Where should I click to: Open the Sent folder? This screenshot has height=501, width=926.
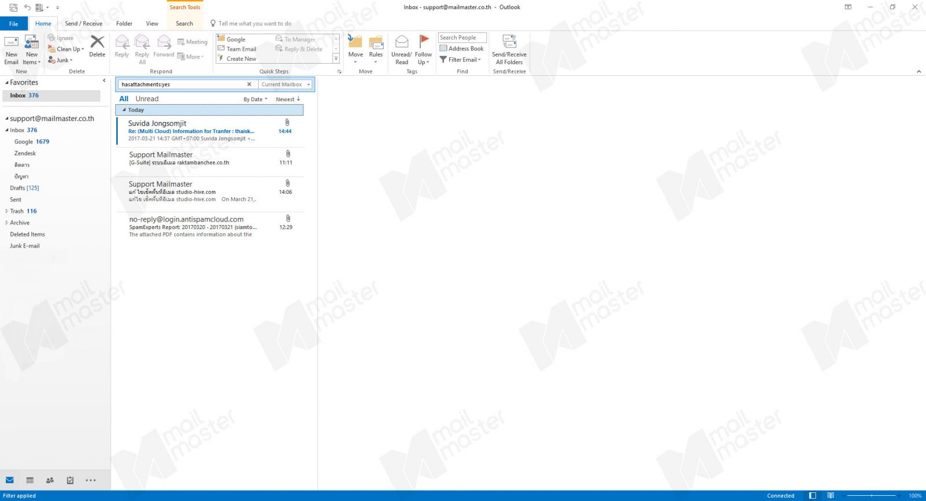tap(16, 200)
